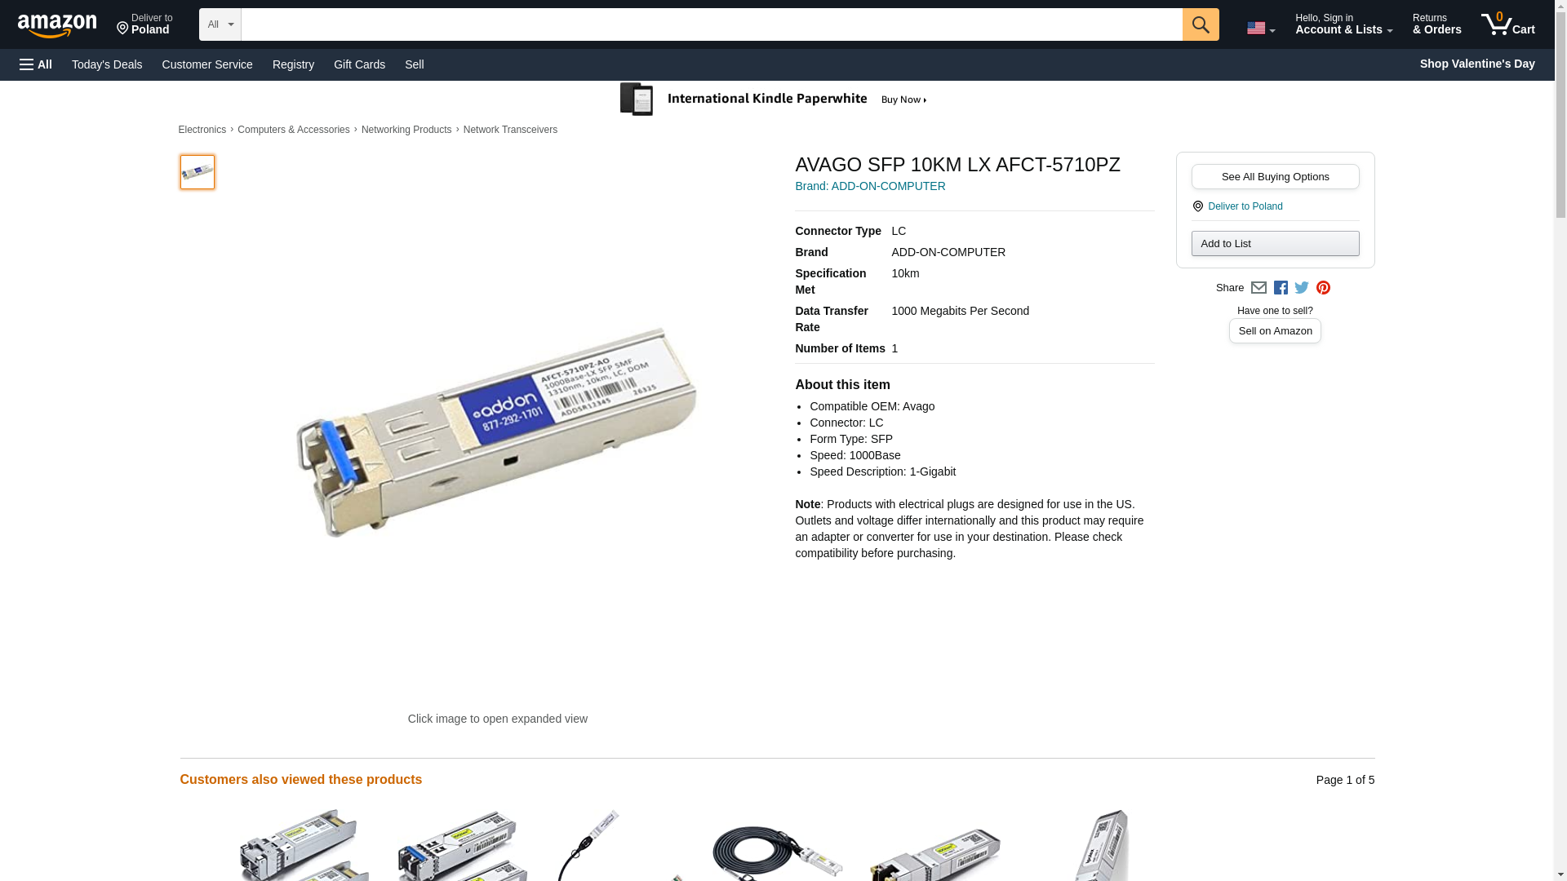1567x881 pixels.
Task: Open the All hamburger menu
Action: tap(36, 64)
